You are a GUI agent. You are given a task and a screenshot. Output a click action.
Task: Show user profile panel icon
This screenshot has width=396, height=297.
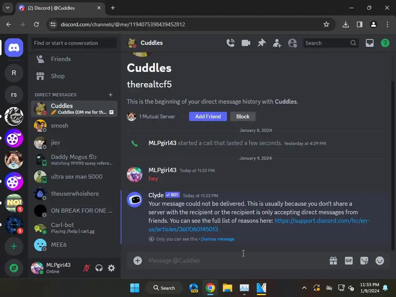tap(292, 43)
